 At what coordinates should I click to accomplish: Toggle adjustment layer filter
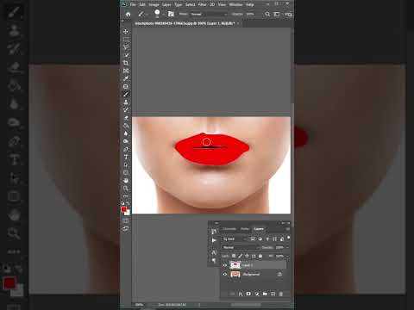click(x=260, y=239)
